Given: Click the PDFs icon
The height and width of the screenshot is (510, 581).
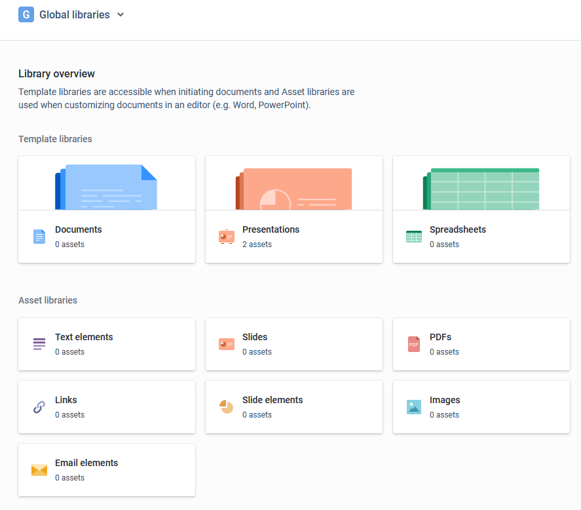Looking at the screenshot, I should pos(413,343).
